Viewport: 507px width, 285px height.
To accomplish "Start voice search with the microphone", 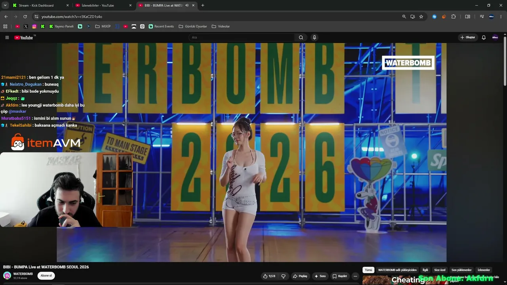I will 314,38.
